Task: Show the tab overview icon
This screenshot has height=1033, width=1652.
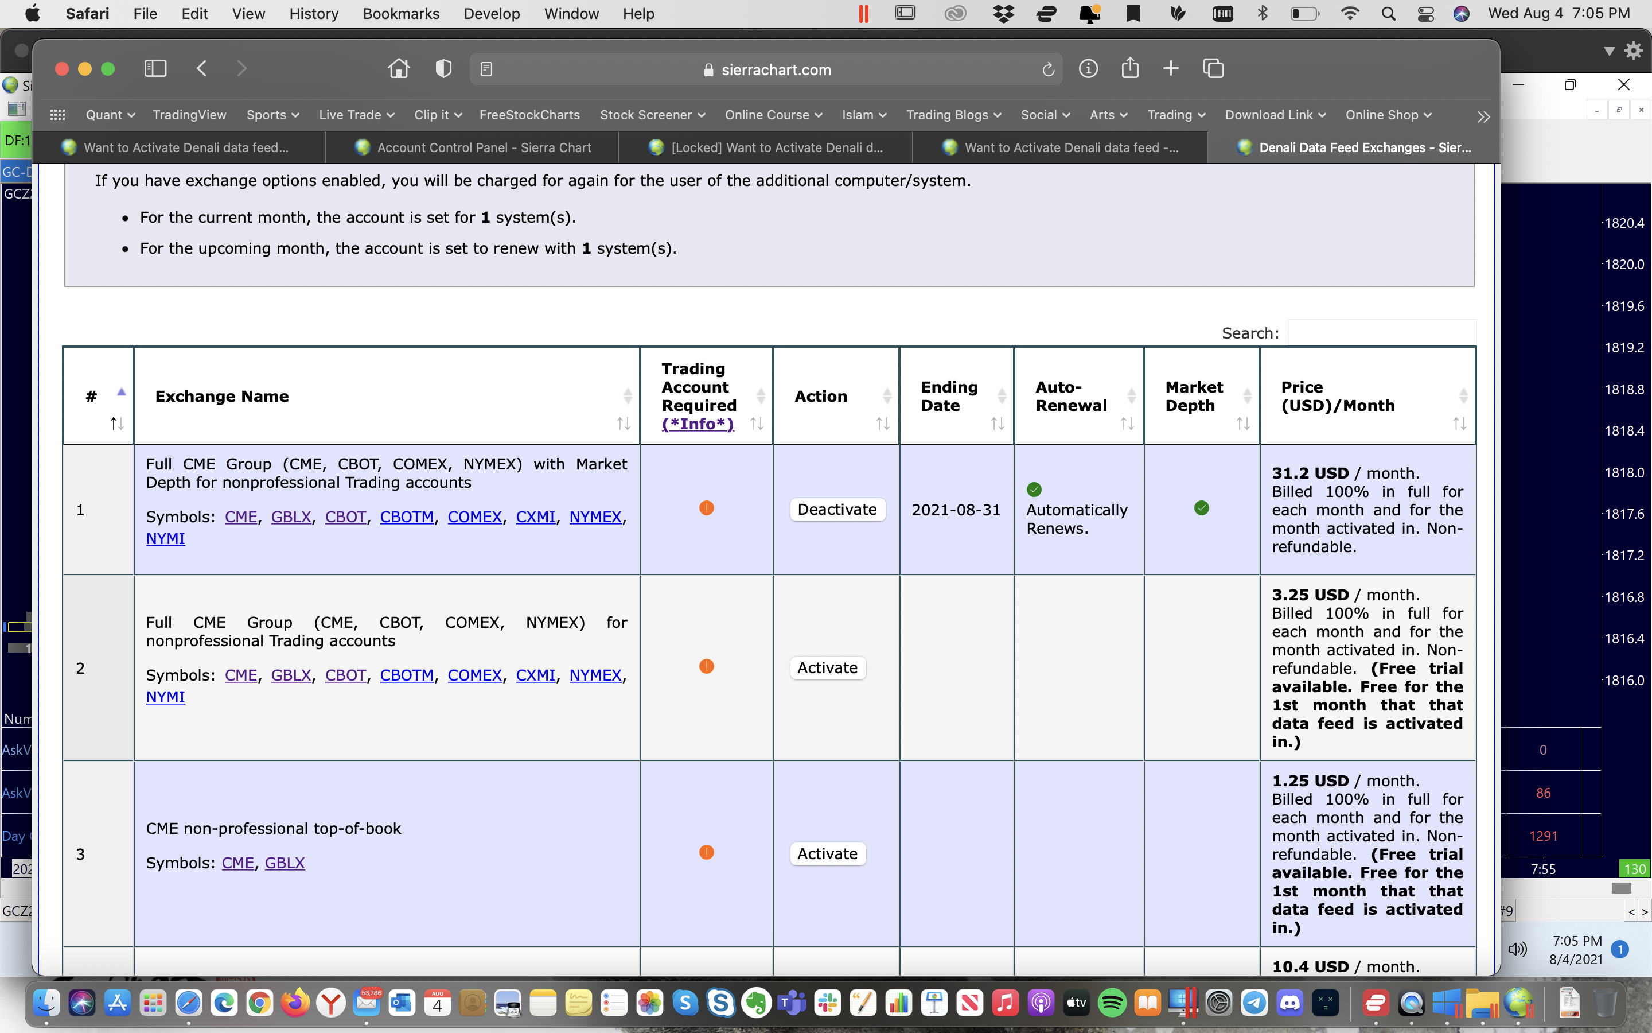Action: [1213, 68]
